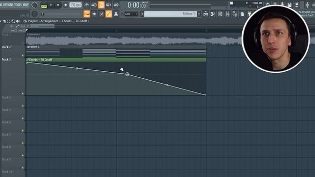This screenshot has height=177, width=315.
Task: Click the plus icon above the track headers
Action: (12, 26)
